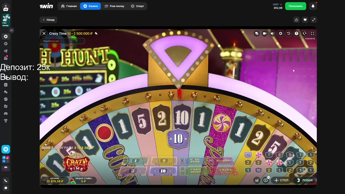
Task: Open game settings gear icon
Action: [281, 33]
